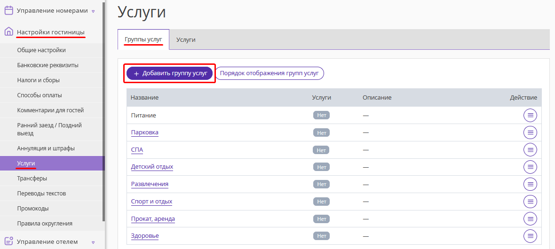Expand the Управление отелем arrow
This screenshot has height=249, width=555.
click(x=93, y=242)
